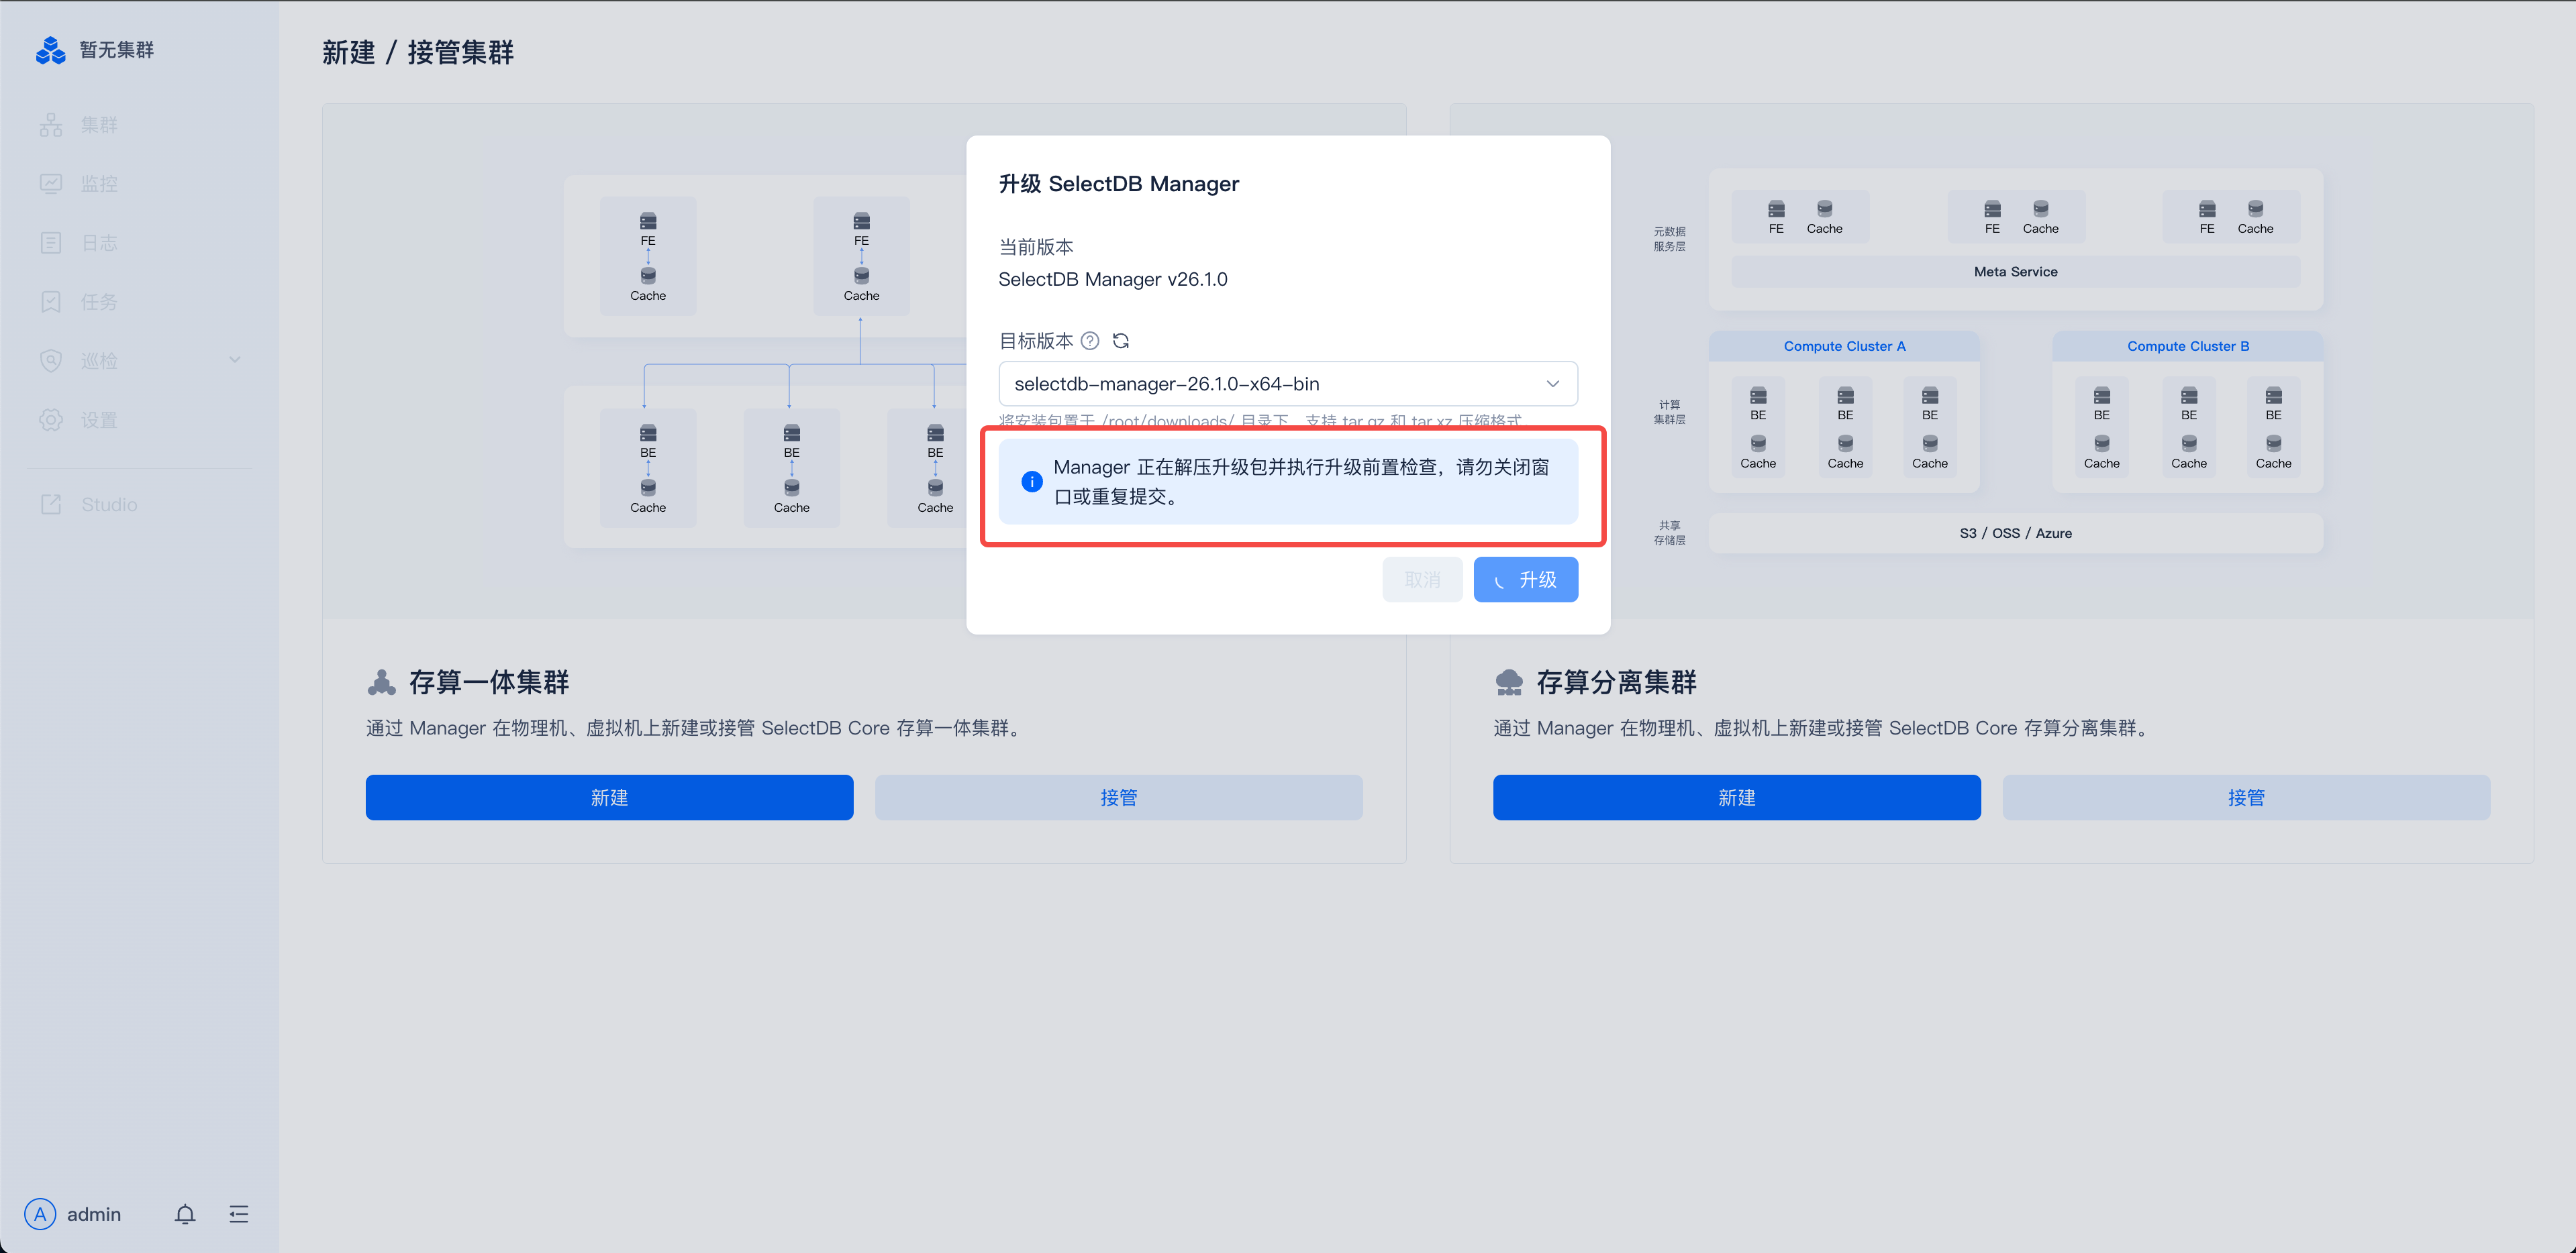Click the monitor chart icon beside 监控
The image size is (2576, 1253).
51,184
